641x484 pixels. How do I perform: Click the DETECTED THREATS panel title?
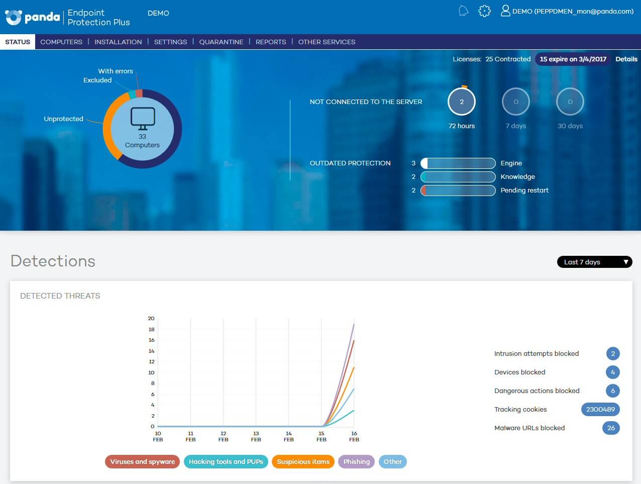[x=60, y=296]
